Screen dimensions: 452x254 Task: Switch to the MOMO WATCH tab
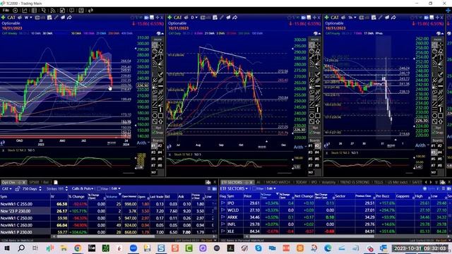tap(278, 182)
